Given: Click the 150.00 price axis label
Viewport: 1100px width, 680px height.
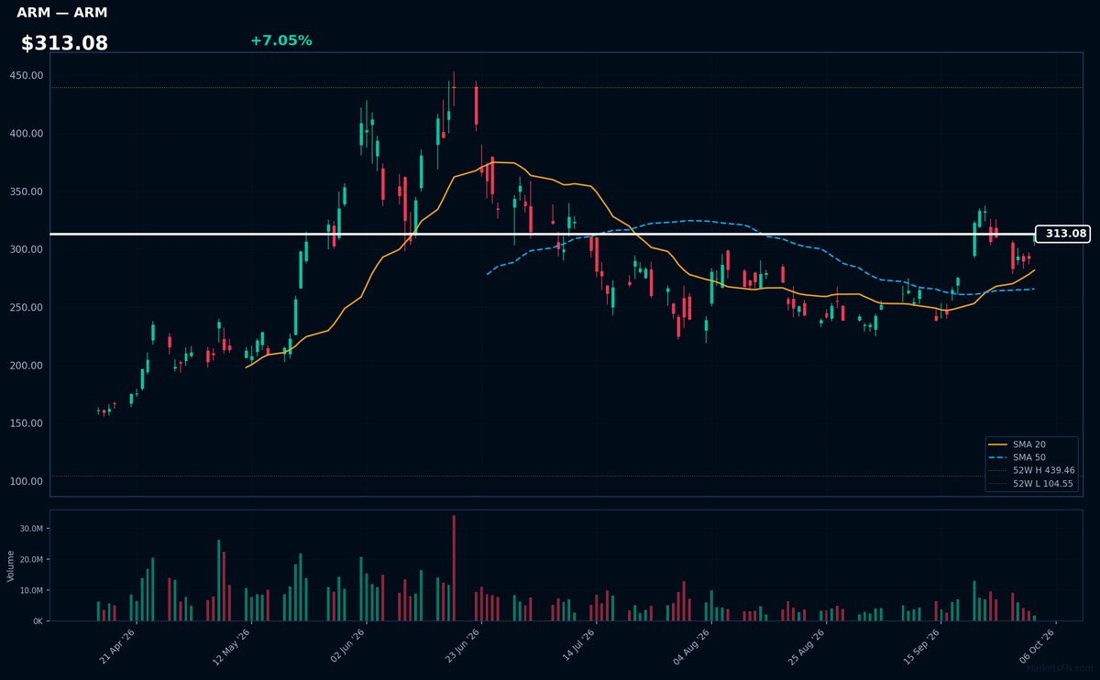Looking at the screenshot, I should tap(28, 423).
